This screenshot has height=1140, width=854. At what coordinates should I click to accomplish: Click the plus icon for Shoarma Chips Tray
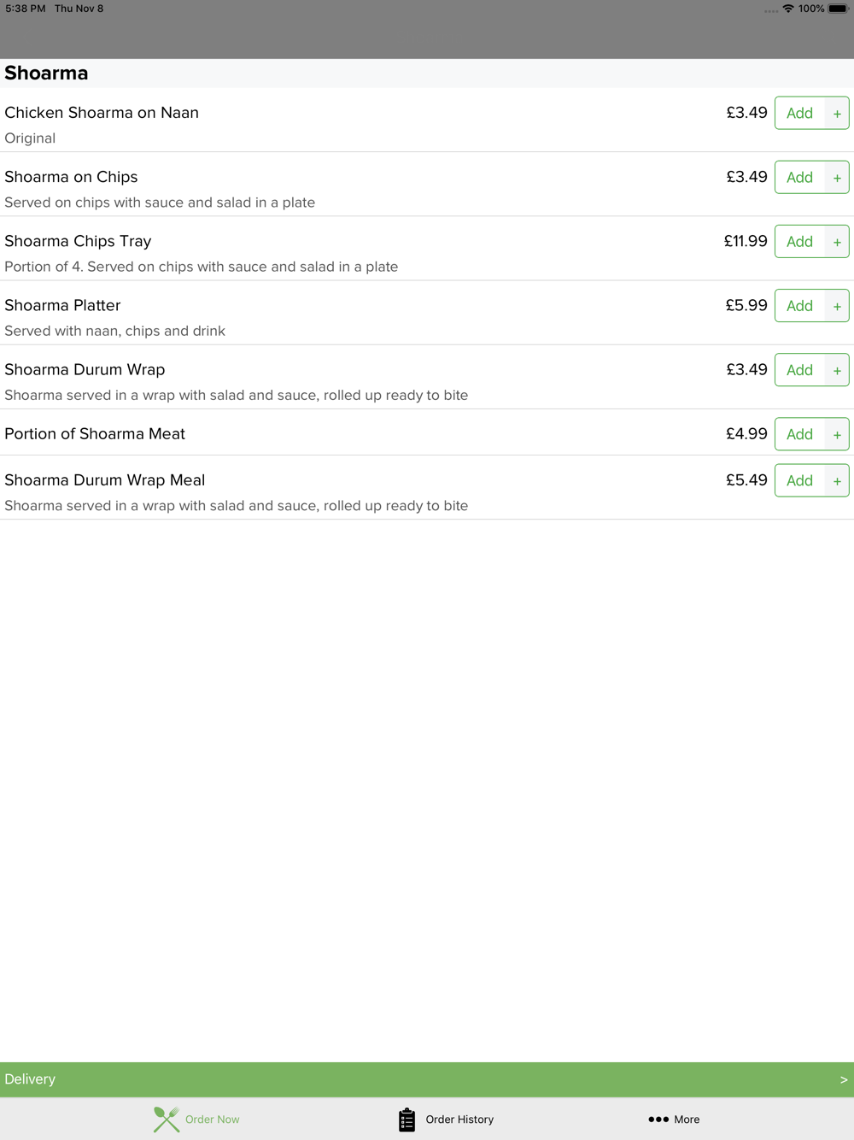[x=837, y=242]
